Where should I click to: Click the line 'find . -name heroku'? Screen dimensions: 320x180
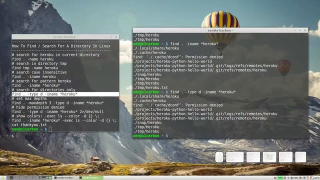pyautogui.click(x=32, y=59)
